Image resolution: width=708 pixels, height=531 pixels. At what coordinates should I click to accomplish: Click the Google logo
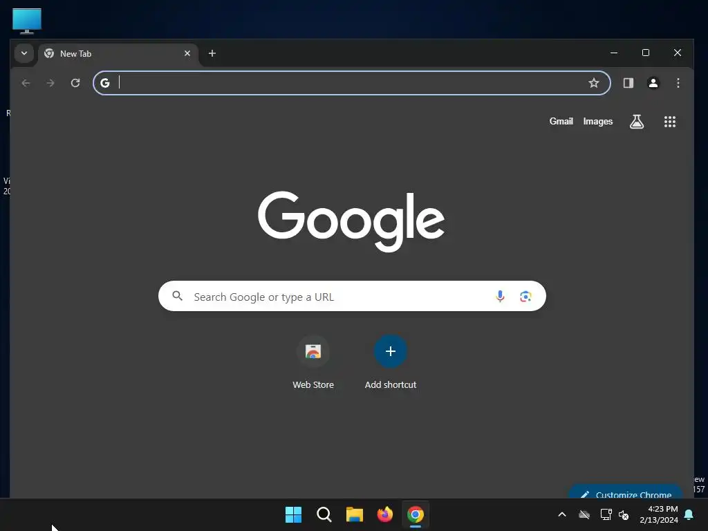(x=351, y=221)
